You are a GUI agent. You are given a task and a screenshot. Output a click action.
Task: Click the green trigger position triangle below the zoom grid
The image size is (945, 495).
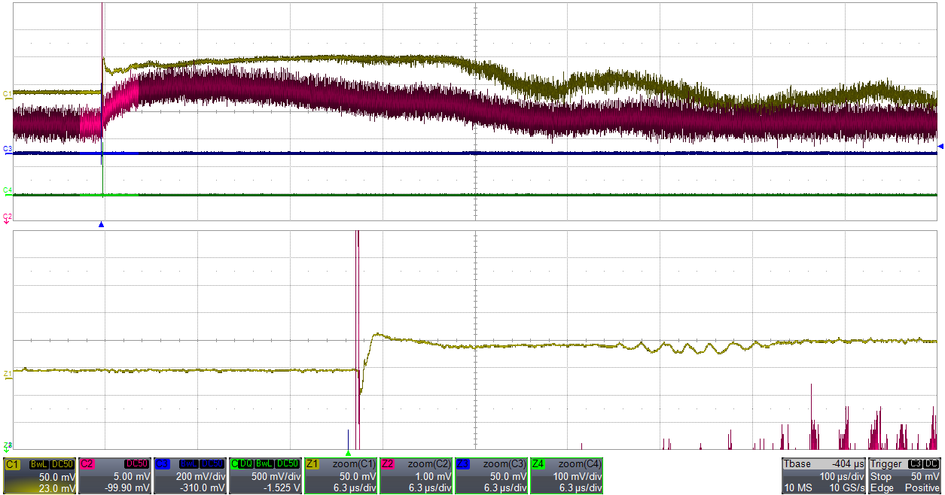pyautogui.click(x=348, y=453)
